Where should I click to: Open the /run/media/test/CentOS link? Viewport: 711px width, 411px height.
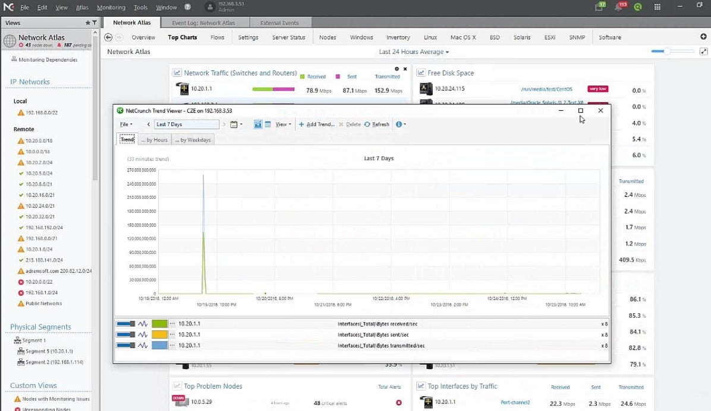546,90
